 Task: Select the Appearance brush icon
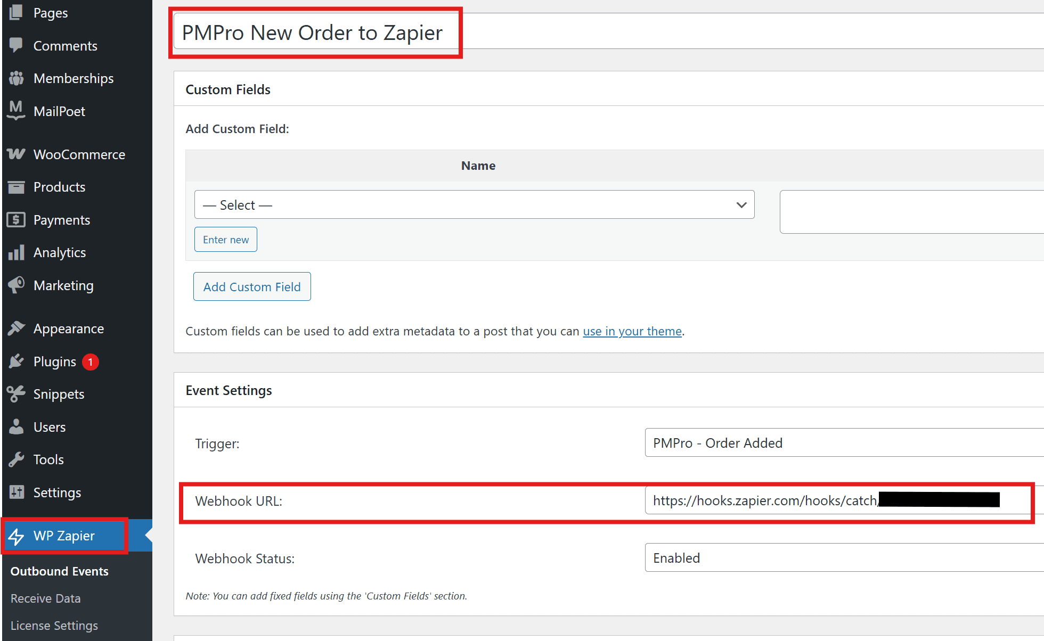17,328
